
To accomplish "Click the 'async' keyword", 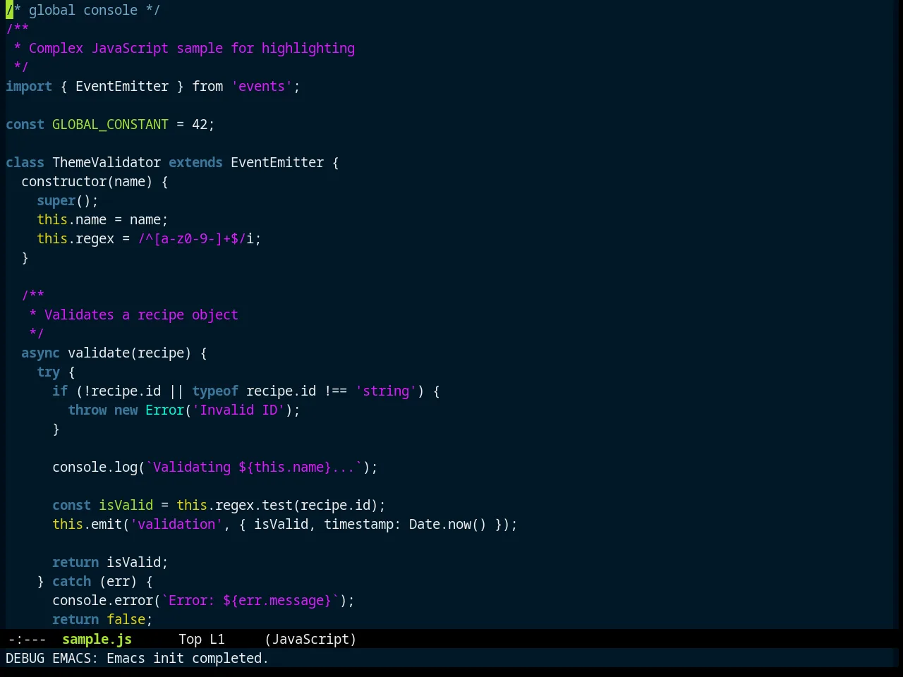I will pos(40,353).
